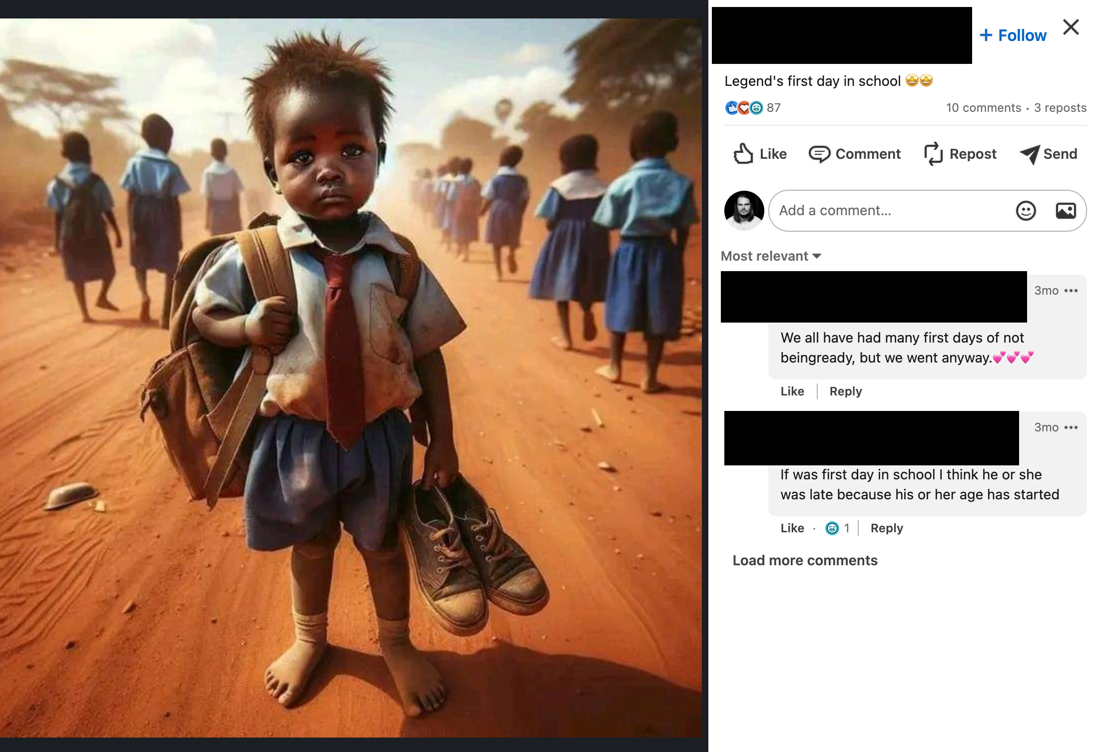Like the first comment about first days
This screenshot has width=1096, height=752.
[x=792, y=391]
